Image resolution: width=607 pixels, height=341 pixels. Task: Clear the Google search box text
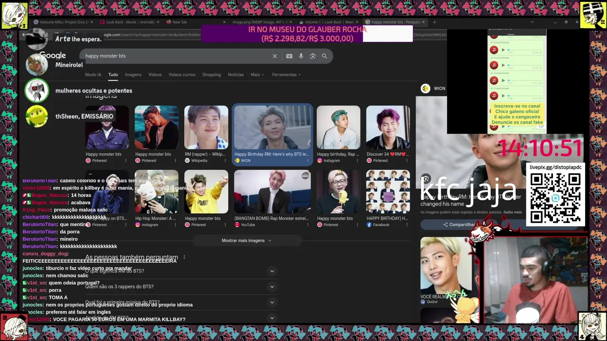pyautogui.click(x=275, y=56)
